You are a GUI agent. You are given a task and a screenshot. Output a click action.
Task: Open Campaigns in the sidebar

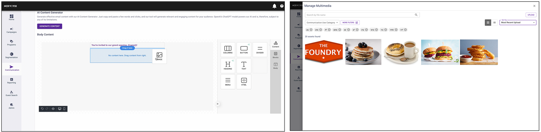click(x=11, y=30)
